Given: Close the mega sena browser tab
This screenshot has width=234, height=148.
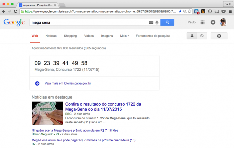Looking at the screenshot, I should click(55, 5).
